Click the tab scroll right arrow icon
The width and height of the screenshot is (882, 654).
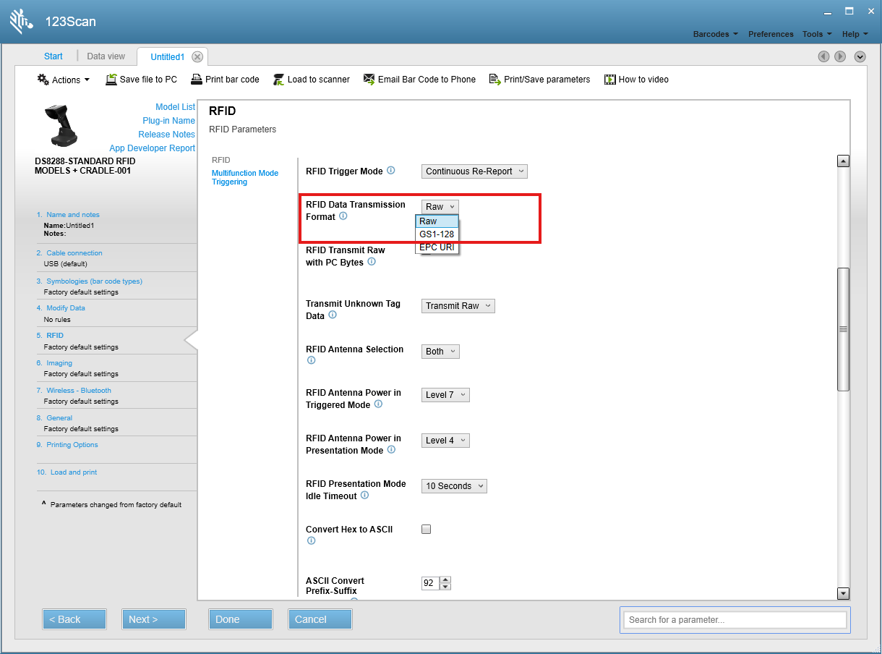point(840,56)
